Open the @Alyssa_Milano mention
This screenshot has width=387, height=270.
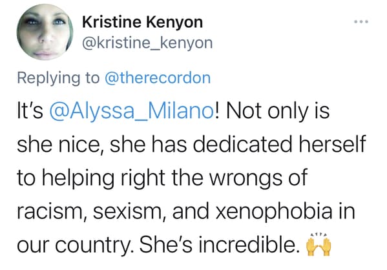(132, 111)
